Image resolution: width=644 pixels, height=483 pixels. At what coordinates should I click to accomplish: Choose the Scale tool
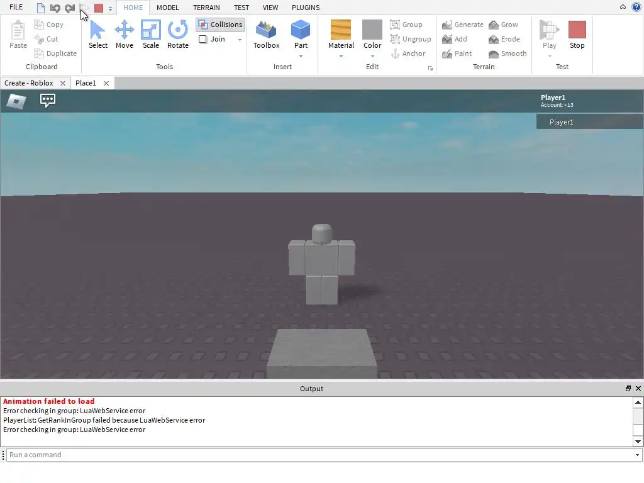(x=151, y=35)
